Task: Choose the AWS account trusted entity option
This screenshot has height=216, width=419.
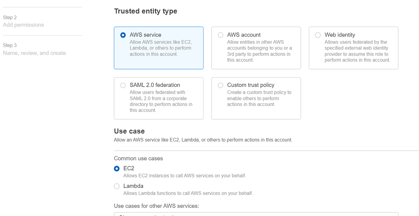Action: pos(220,35)
